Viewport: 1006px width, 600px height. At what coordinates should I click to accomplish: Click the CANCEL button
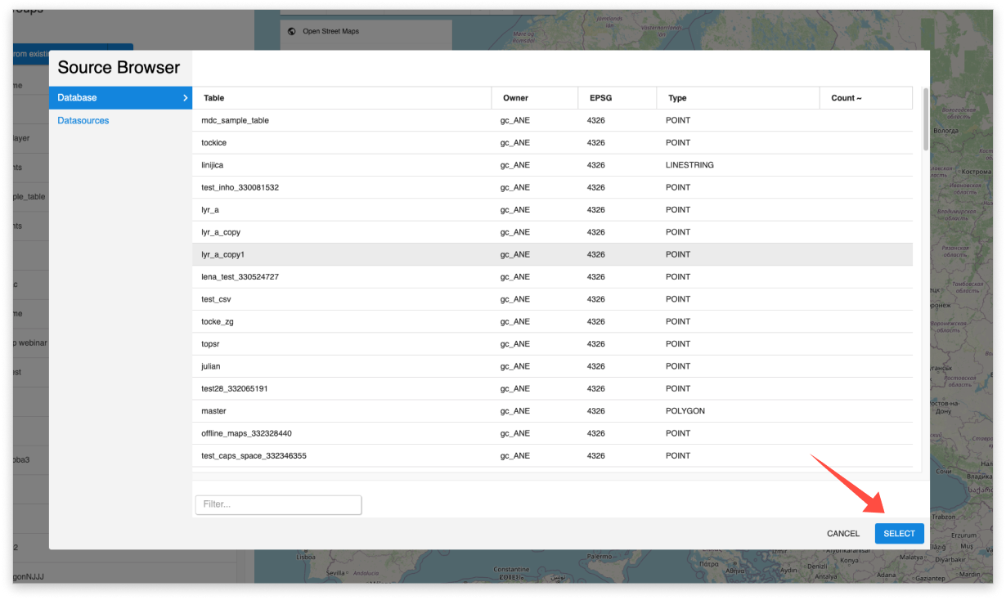pos(843,533)
